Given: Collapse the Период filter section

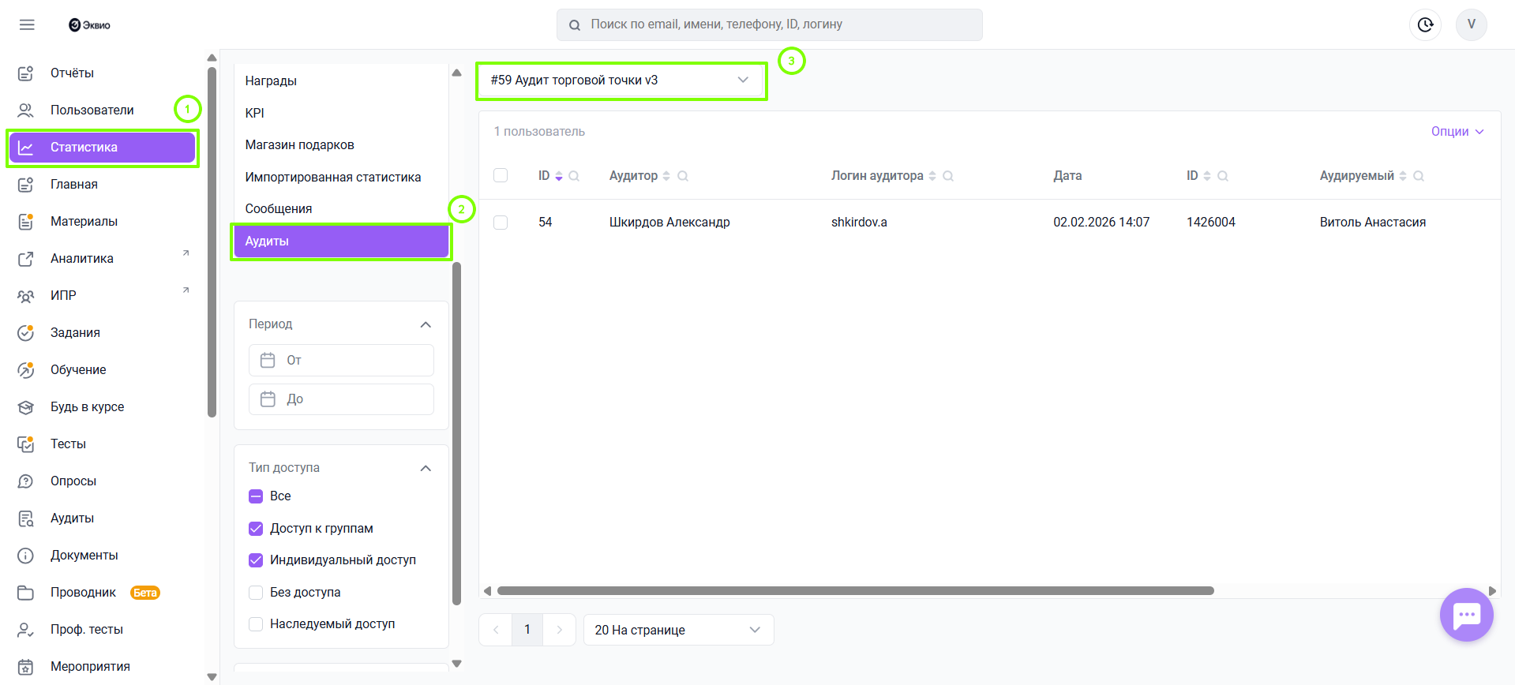Looking at the screenshot, I should coord(426,324).
